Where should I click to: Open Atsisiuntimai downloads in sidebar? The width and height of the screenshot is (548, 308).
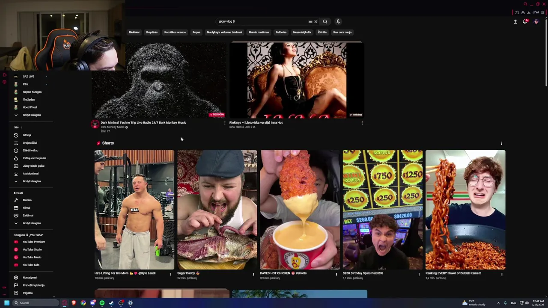[x=30, y=174]
